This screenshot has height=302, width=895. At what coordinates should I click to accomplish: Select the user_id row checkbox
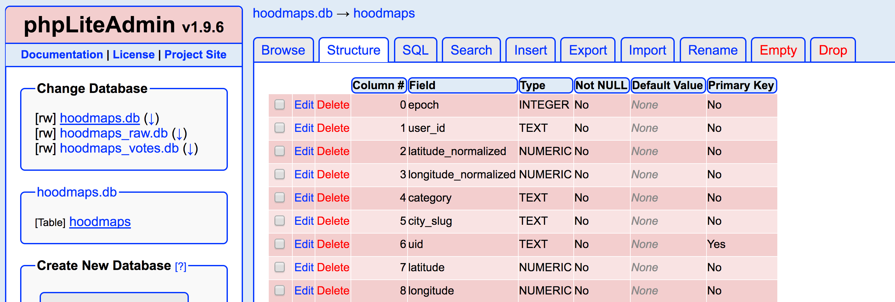point(280,128)
